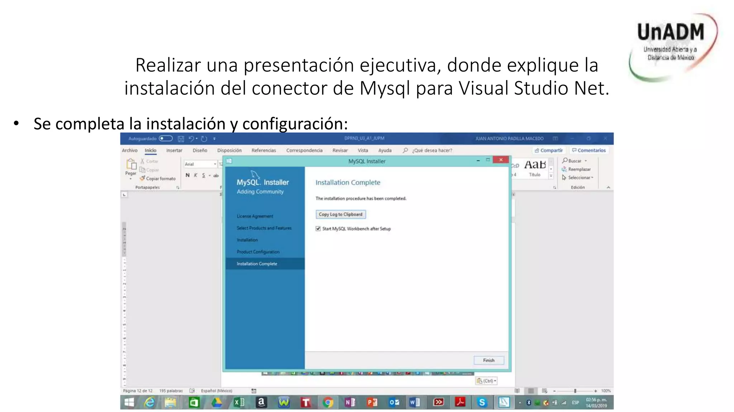Screen dimensions: 734x412
Task: Apply Negrita (N) bold in Word ribbon
Action: [x=187, y=175]
